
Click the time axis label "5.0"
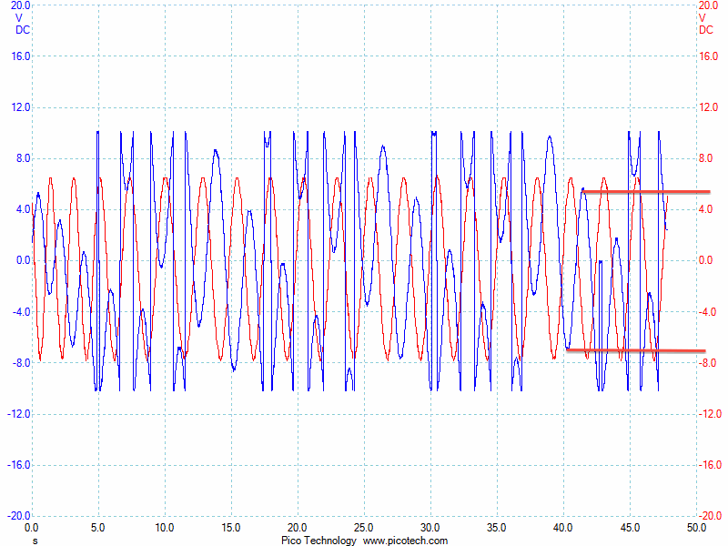pos(98,528)
